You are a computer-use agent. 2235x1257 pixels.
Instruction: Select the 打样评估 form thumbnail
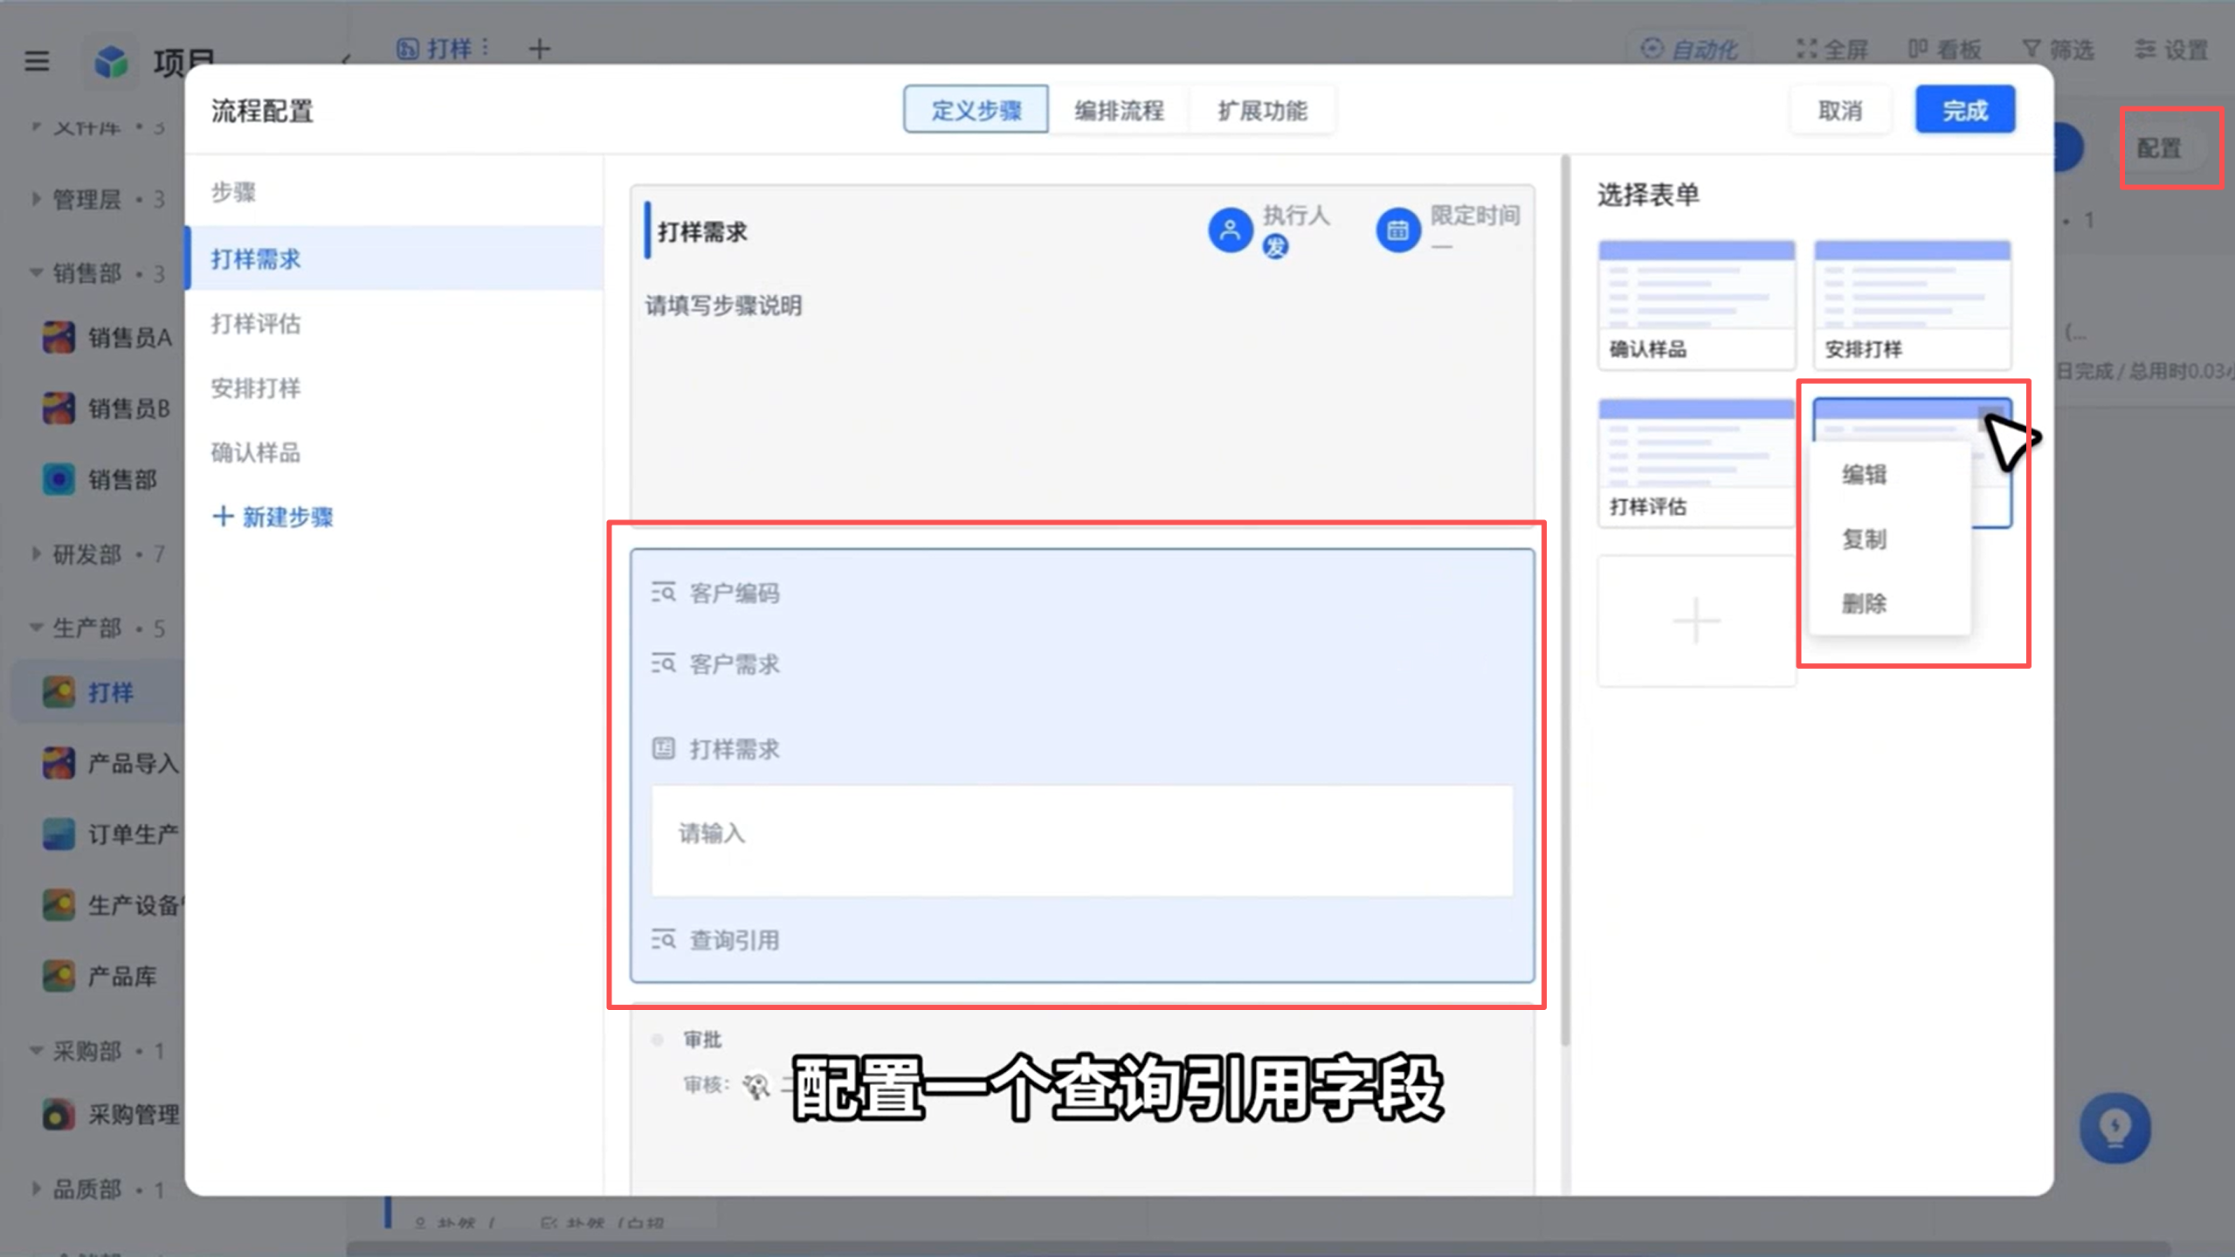click(1696, 463)
